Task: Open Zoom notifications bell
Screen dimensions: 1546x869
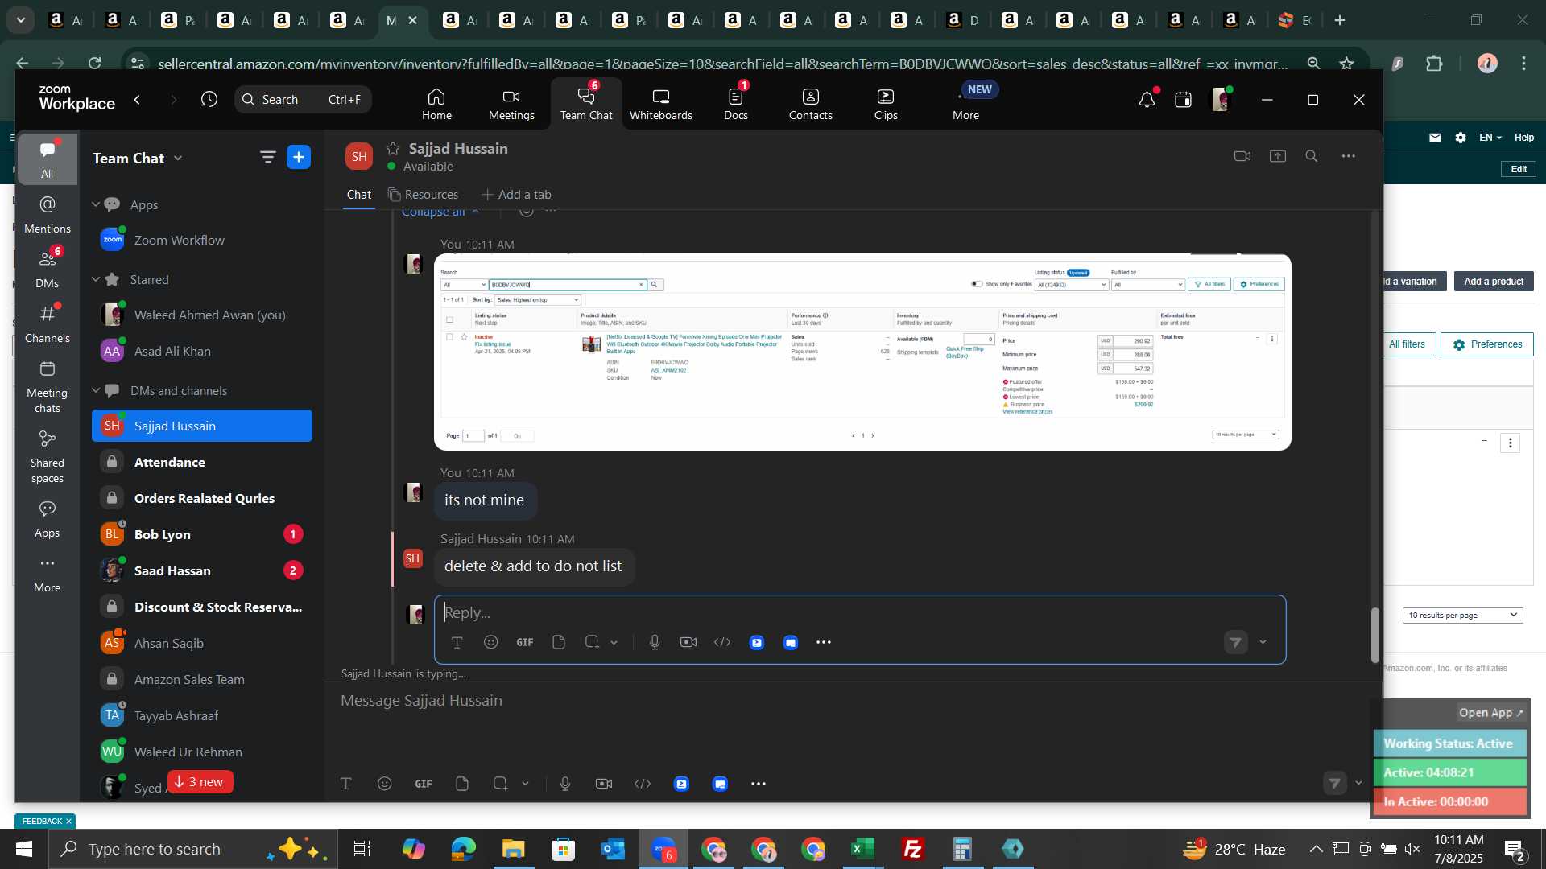Action: tap(1147, 100)
